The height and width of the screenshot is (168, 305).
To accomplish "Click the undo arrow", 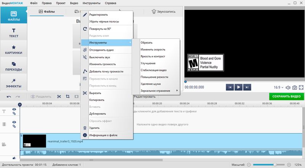I will click(x=9, y=97).
